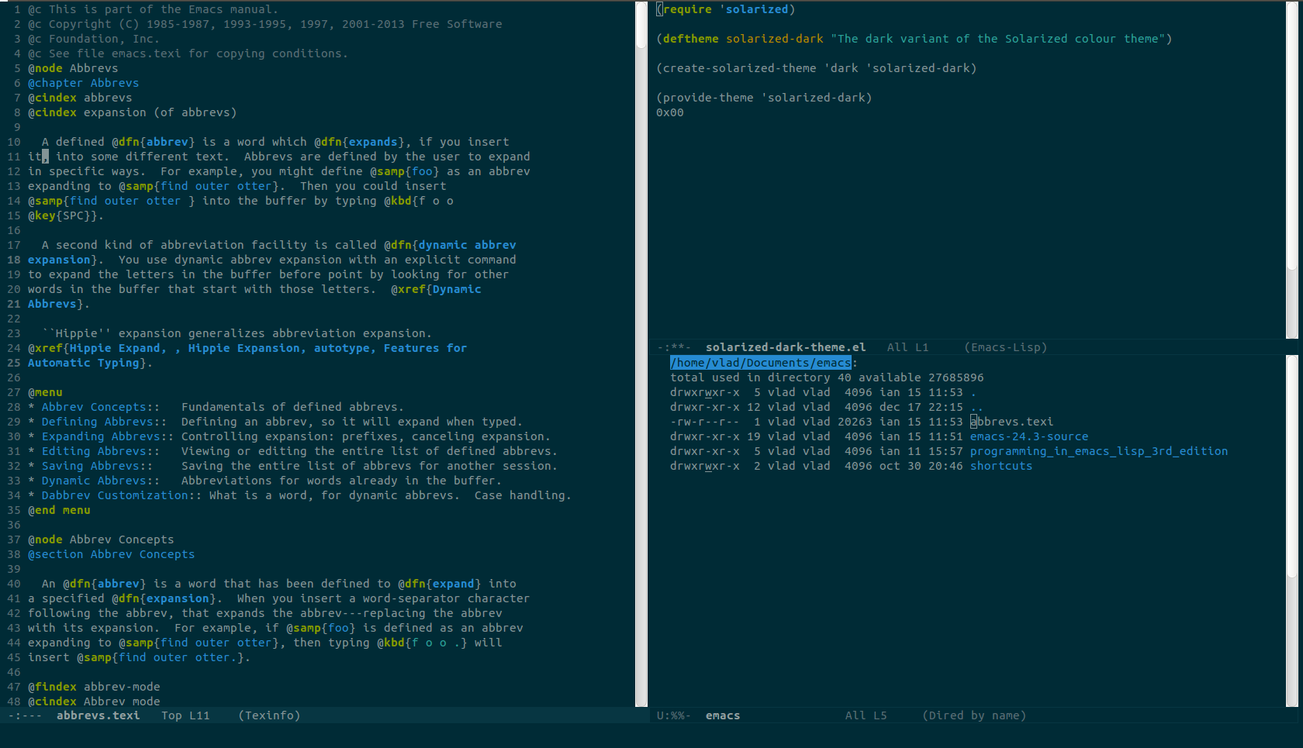1303x748 pixels.
Task: Click the emacs buffer name in Dired mode line
Action: point(723,715)
